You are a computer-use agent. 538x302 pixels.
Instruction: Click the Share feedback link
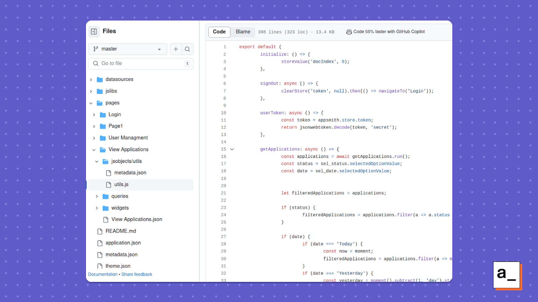pos(137,274)
